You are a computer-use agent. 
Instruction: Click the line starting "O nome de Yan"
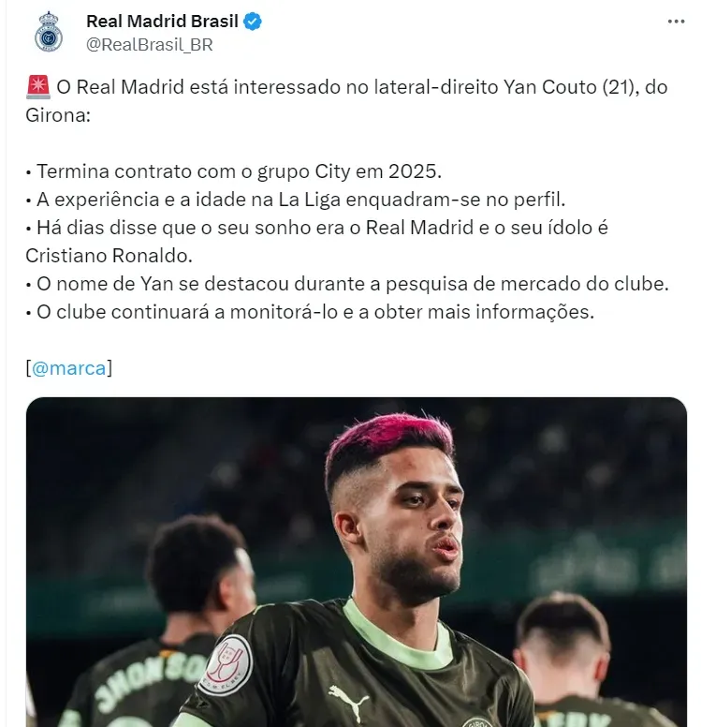(347, 284)
